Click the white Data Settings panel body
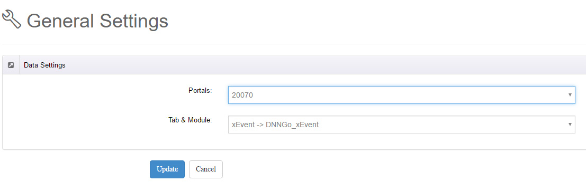This screenshot has height=191, width=586. pyautogui.click(x=112, y=112)
